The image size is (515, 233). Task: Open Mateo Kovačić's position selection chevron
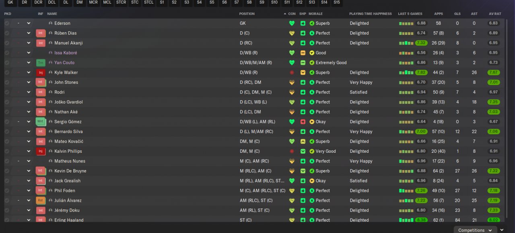point(29,142)
